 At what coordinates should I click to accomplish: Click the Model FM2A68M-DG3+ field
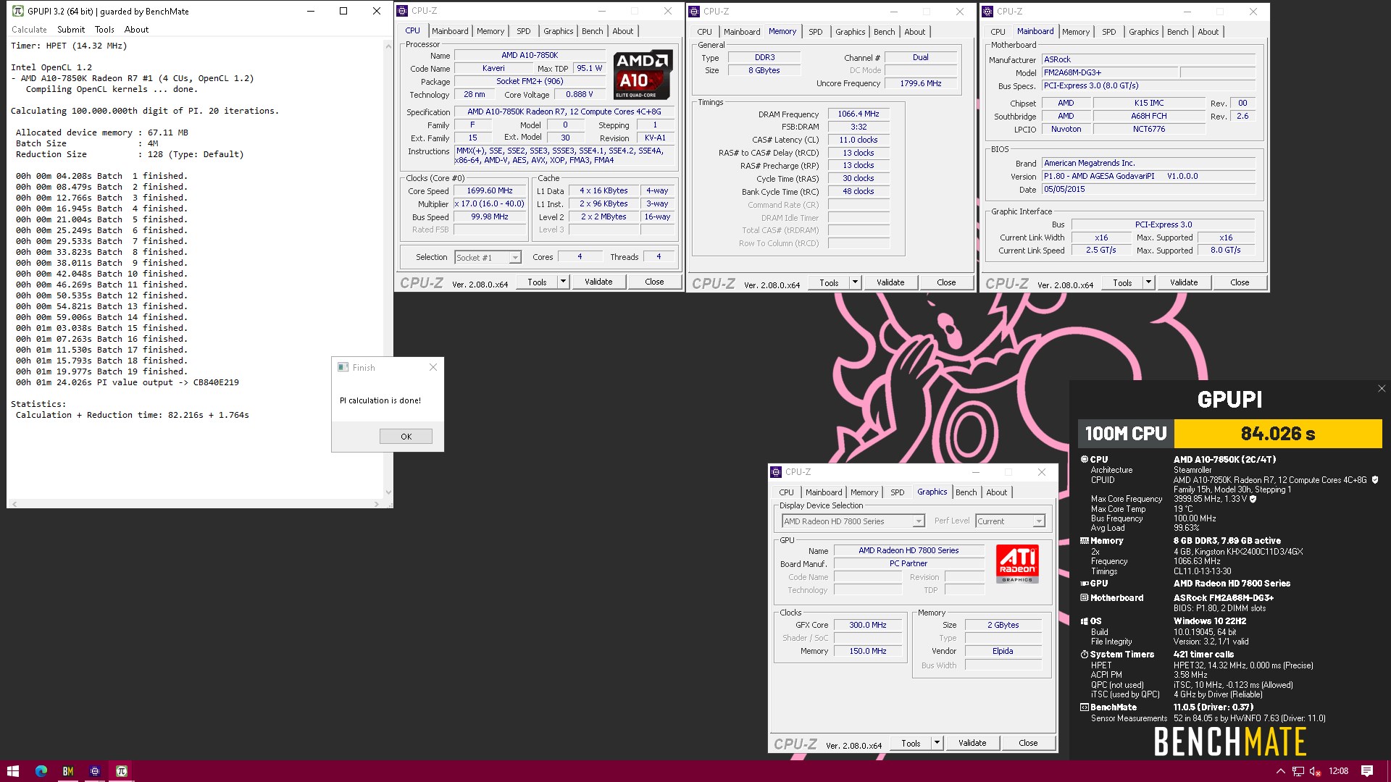pos(1110,72)
